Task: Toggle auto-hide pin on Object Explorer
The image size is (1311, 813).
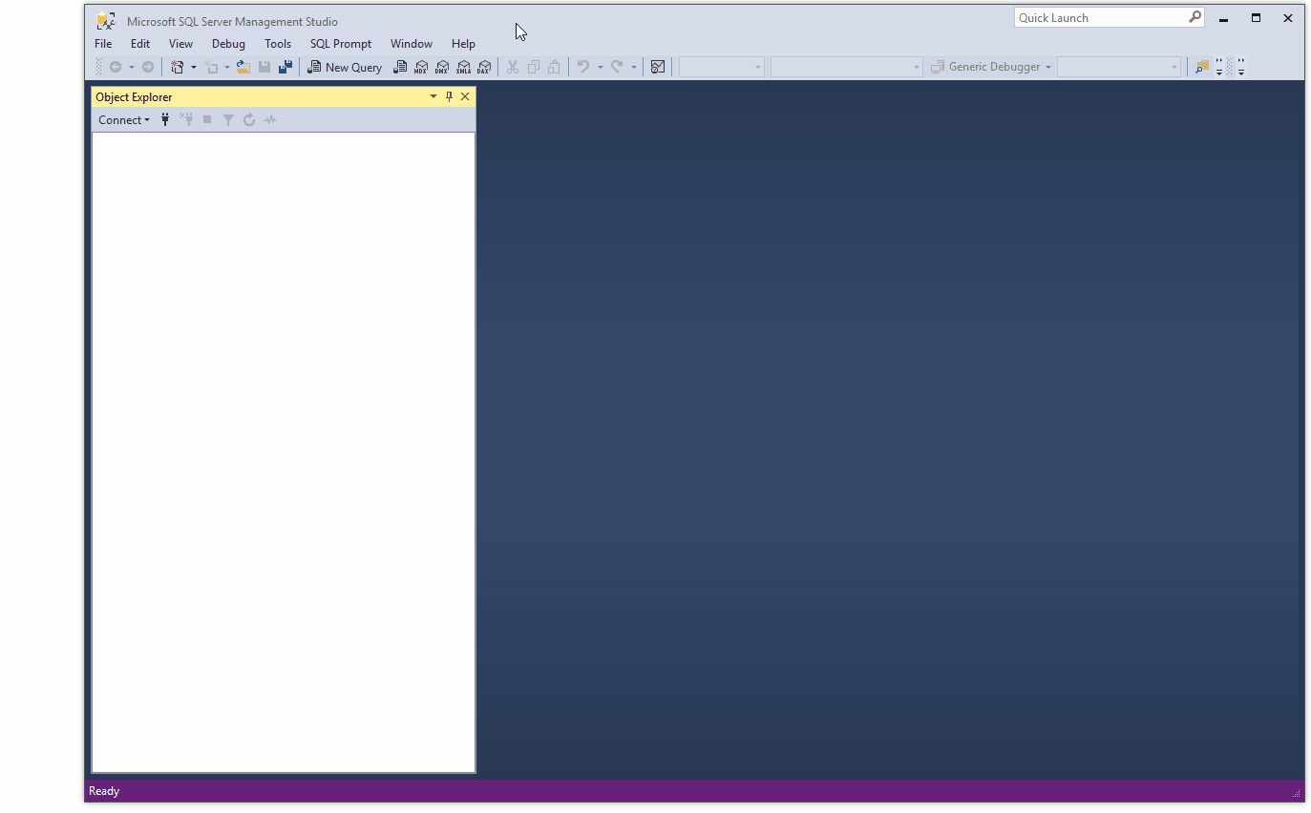Action: coord(450,96)
